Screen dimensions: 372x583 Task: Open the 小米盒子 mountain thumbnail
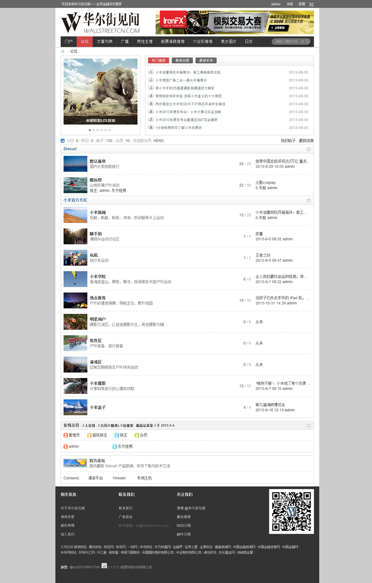[x=75, y=407]
